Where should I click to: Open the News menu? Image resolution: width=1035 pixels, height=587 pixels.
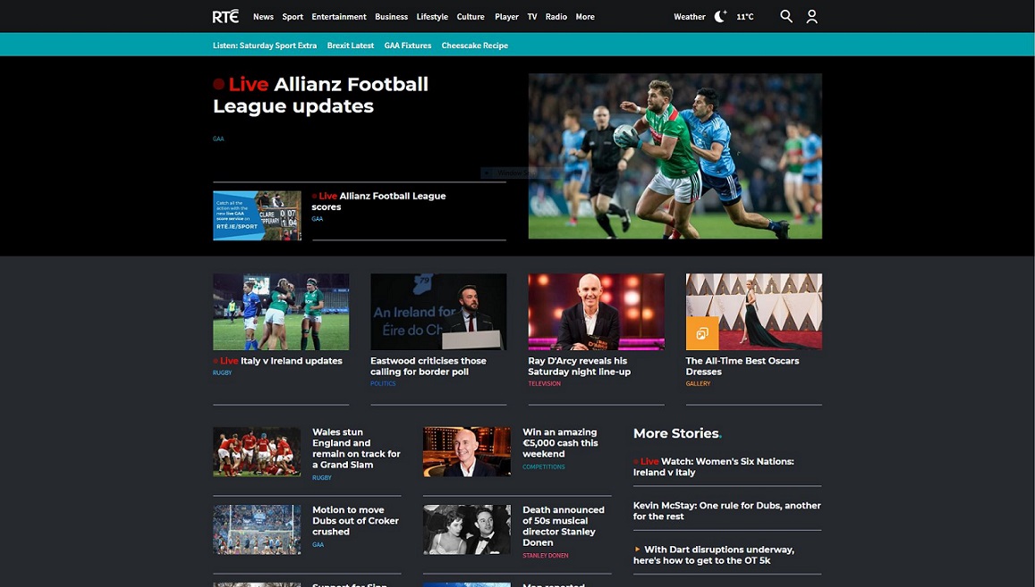pyautogui.click(x=263, y=17)
